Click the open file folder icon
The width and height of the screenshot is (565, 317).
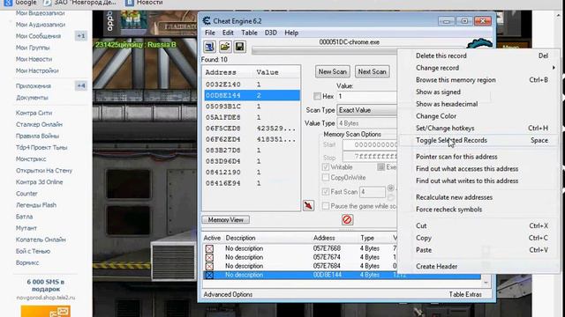[225, 47]
